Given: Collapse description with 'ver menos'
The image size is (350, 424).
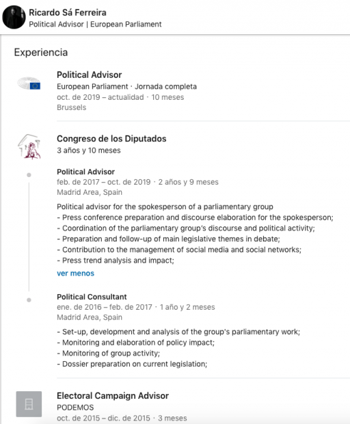Looking at the screenshot, I should [x=75, y=274].
